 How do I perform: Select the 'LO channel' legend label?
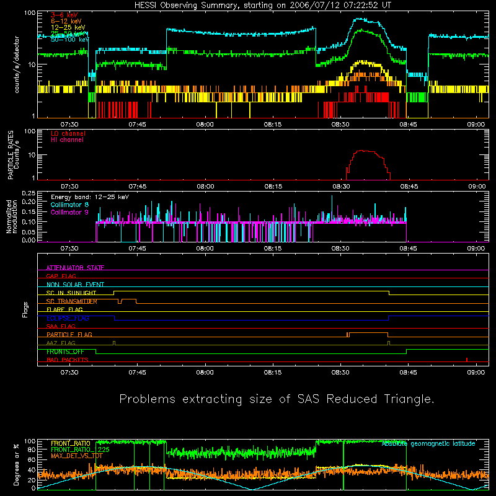pyautogui.click(x=68, y=133)
